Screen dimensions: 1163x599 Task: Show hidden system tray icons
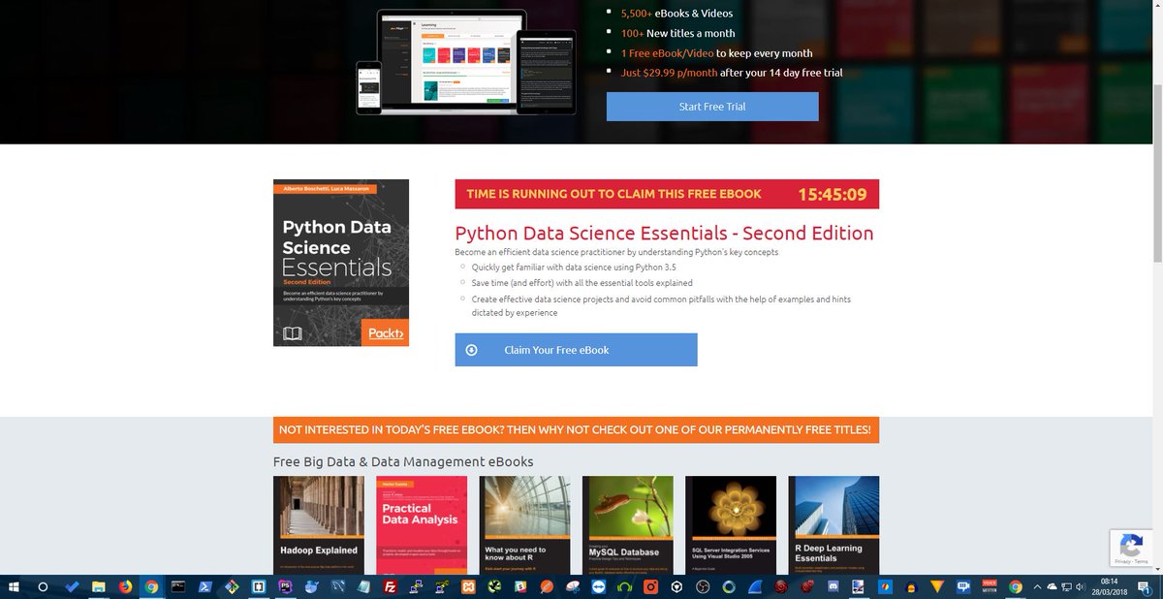[1037, 587]
